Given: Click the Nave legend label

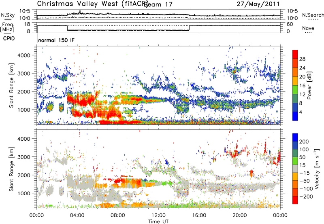Looking at the screenshot, I should tap(308, 28).
